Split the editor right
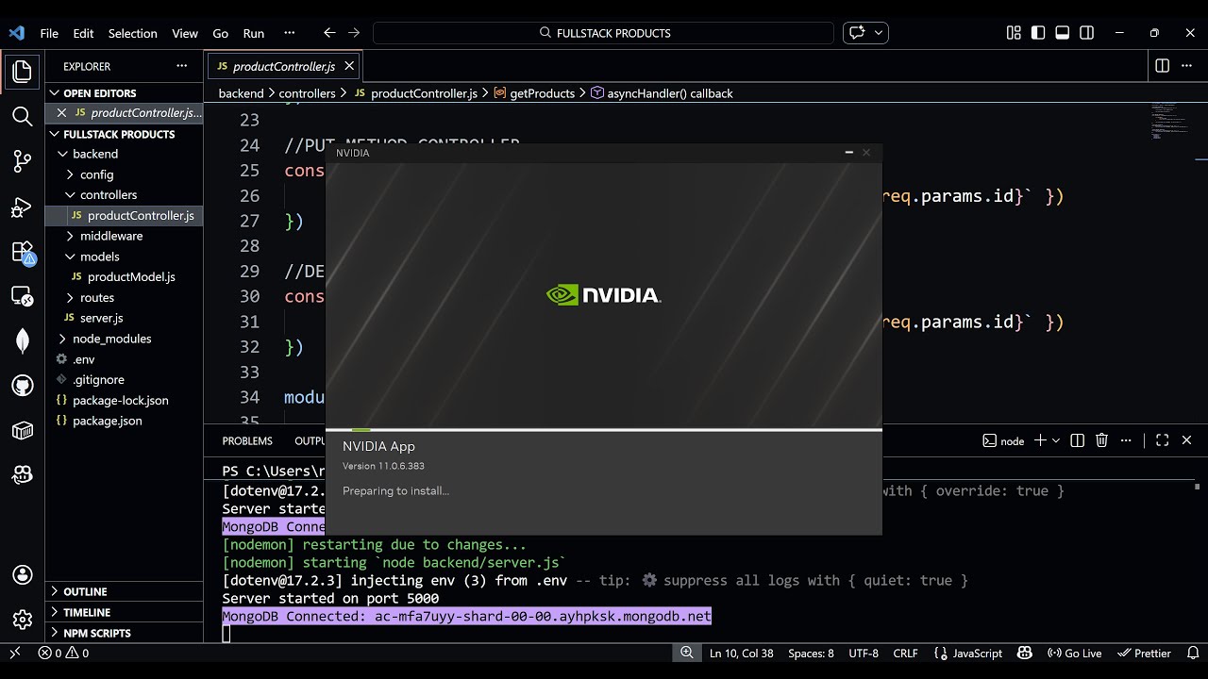 click(x=1162, y=66)
